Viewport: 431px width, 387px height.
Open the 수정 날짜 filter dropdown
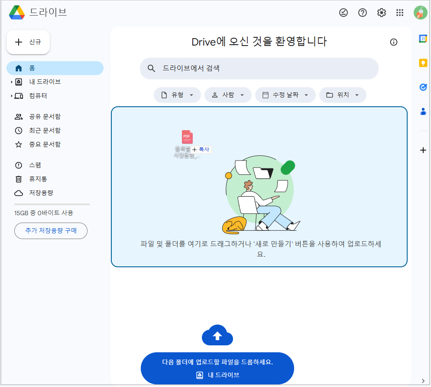click(x=285, y=95)
